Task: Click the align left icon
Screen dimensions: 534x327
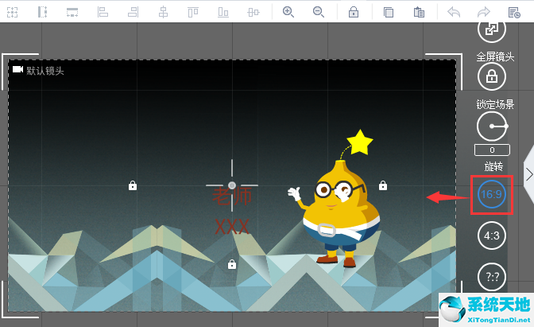Action: [x=103, y=12]
